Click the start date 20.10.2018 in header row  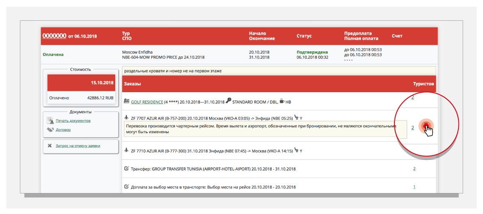point(259,52)
